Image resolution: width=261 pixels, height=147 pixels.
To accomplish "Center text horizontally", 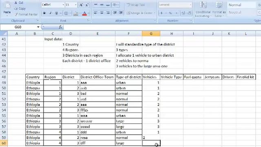I will (102, 13).
